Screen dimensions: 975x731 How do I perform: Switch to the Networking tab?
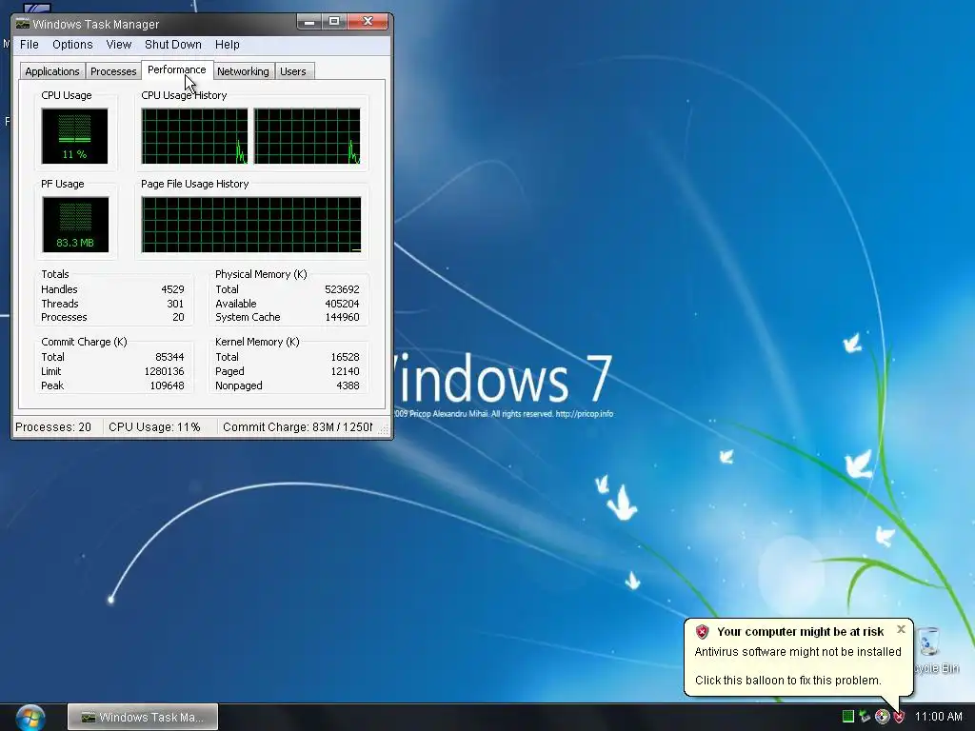tap(243, 70)
